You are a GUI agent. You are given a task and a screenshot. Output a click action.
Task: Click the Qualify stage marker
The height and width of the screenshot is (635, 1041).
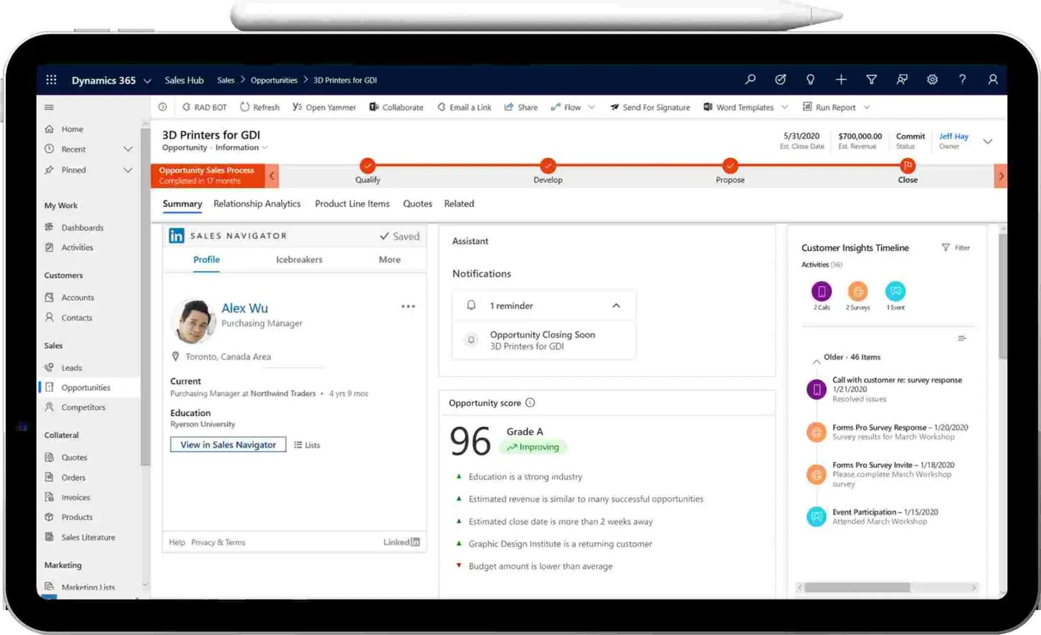click(x=368, y=165)
